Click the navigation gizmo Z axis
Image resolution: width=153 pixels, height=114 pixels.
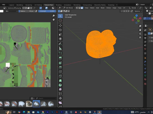click(x=136, y=16)
